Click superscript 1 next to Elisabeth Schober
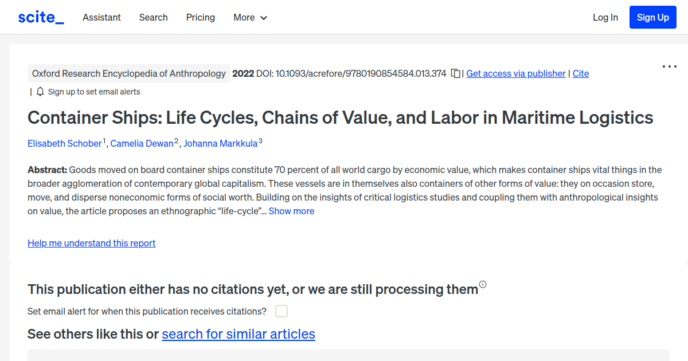 coord(104,139)
